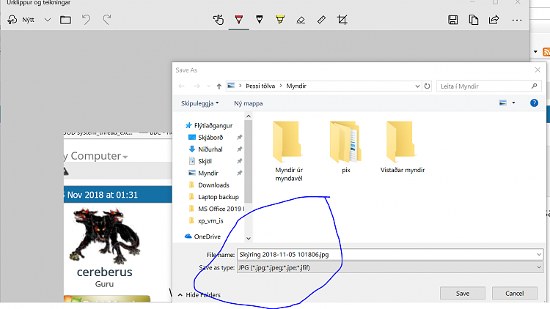Click the redo arrow icon
This screenshot has width=550, height=309.
[x=107, y=20]
